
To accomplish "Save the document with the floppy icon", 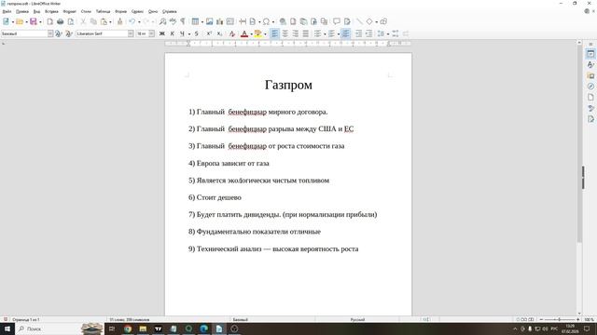I will click(34, 21).
